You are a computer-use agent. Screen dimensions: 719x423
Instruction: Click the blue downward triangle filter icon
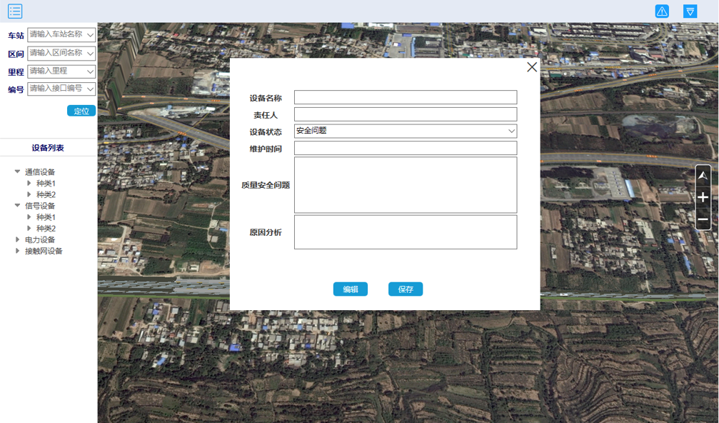[690, 11]
